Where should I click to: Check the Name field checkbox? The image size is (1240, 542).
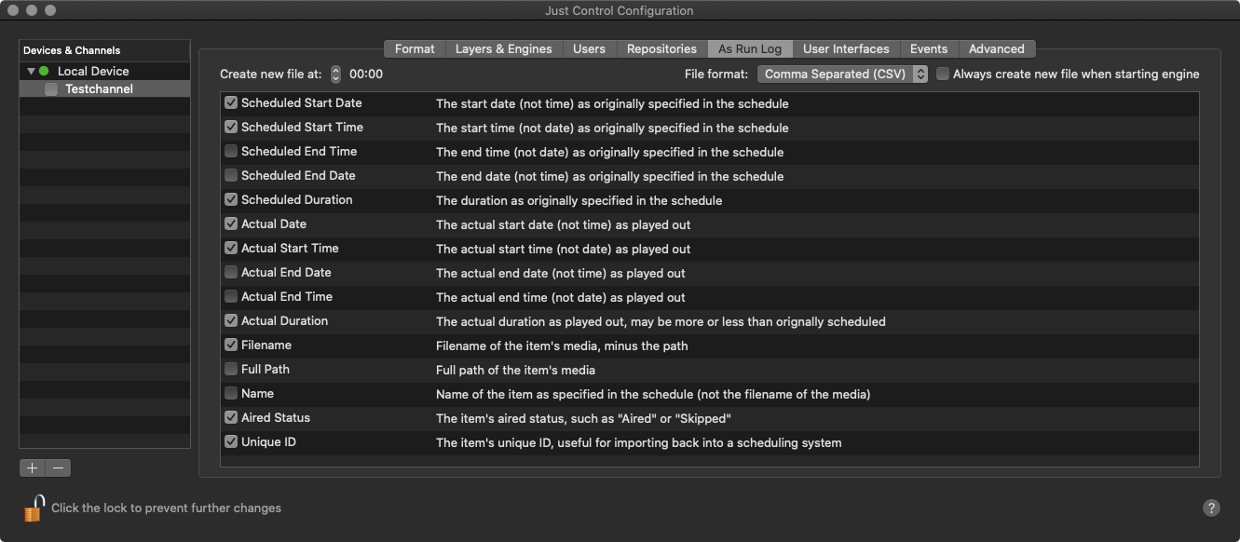coord(231,393)
